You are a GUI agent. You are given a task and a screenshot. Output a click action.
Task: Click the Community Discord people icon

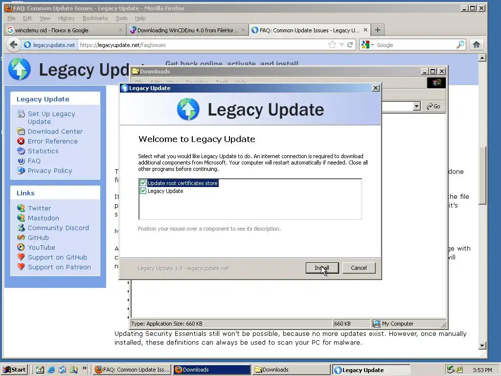click(x=21, y=228)
